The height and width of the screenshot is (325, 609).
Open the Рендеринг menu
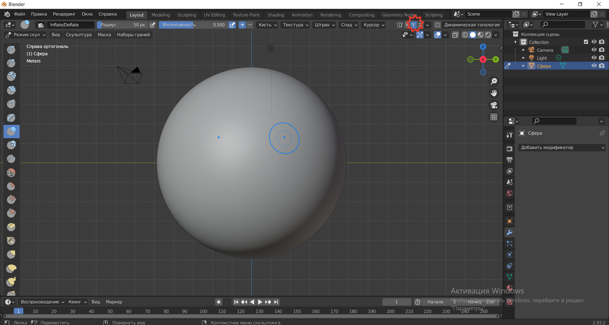[64, 14]
